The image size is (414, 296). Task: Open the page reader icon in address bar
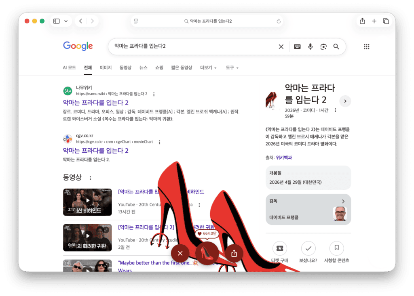pos(136,21)
